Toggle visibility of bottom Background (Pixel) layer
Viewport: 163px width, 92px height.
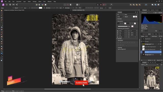coord(161,55)
